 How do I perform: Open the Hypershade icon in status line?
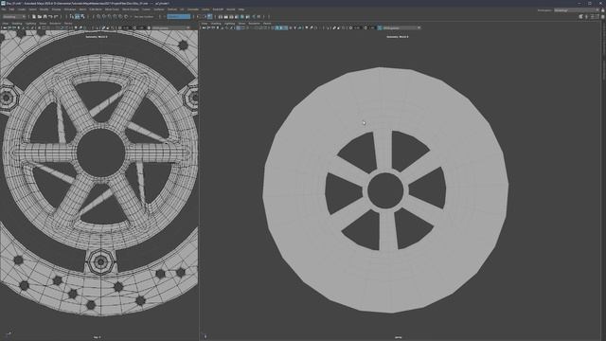241,17
